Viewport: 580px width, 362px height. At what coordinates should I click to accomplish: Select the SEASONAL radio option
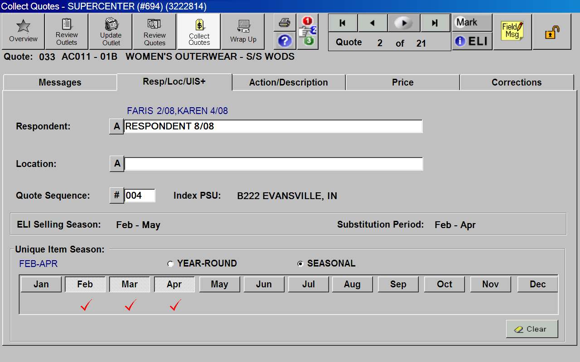(300, 264)
